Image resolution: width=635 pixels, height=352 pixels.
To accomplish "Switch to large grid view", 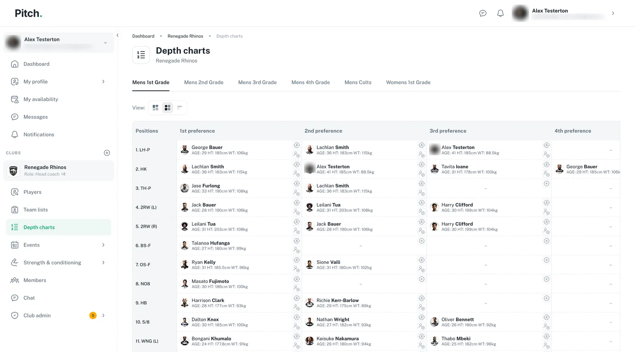I will click(x=156, y=108).
